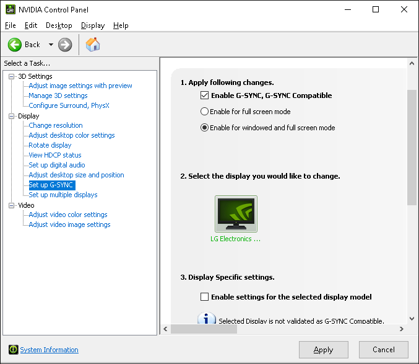The width and height of the screenshot is (419, 364).
Task: Click the Video category label
Action: tap(26, 205)
